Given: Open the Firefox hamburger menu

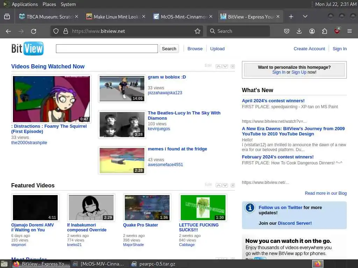Looking at the screenshot, I should [350, 31].
